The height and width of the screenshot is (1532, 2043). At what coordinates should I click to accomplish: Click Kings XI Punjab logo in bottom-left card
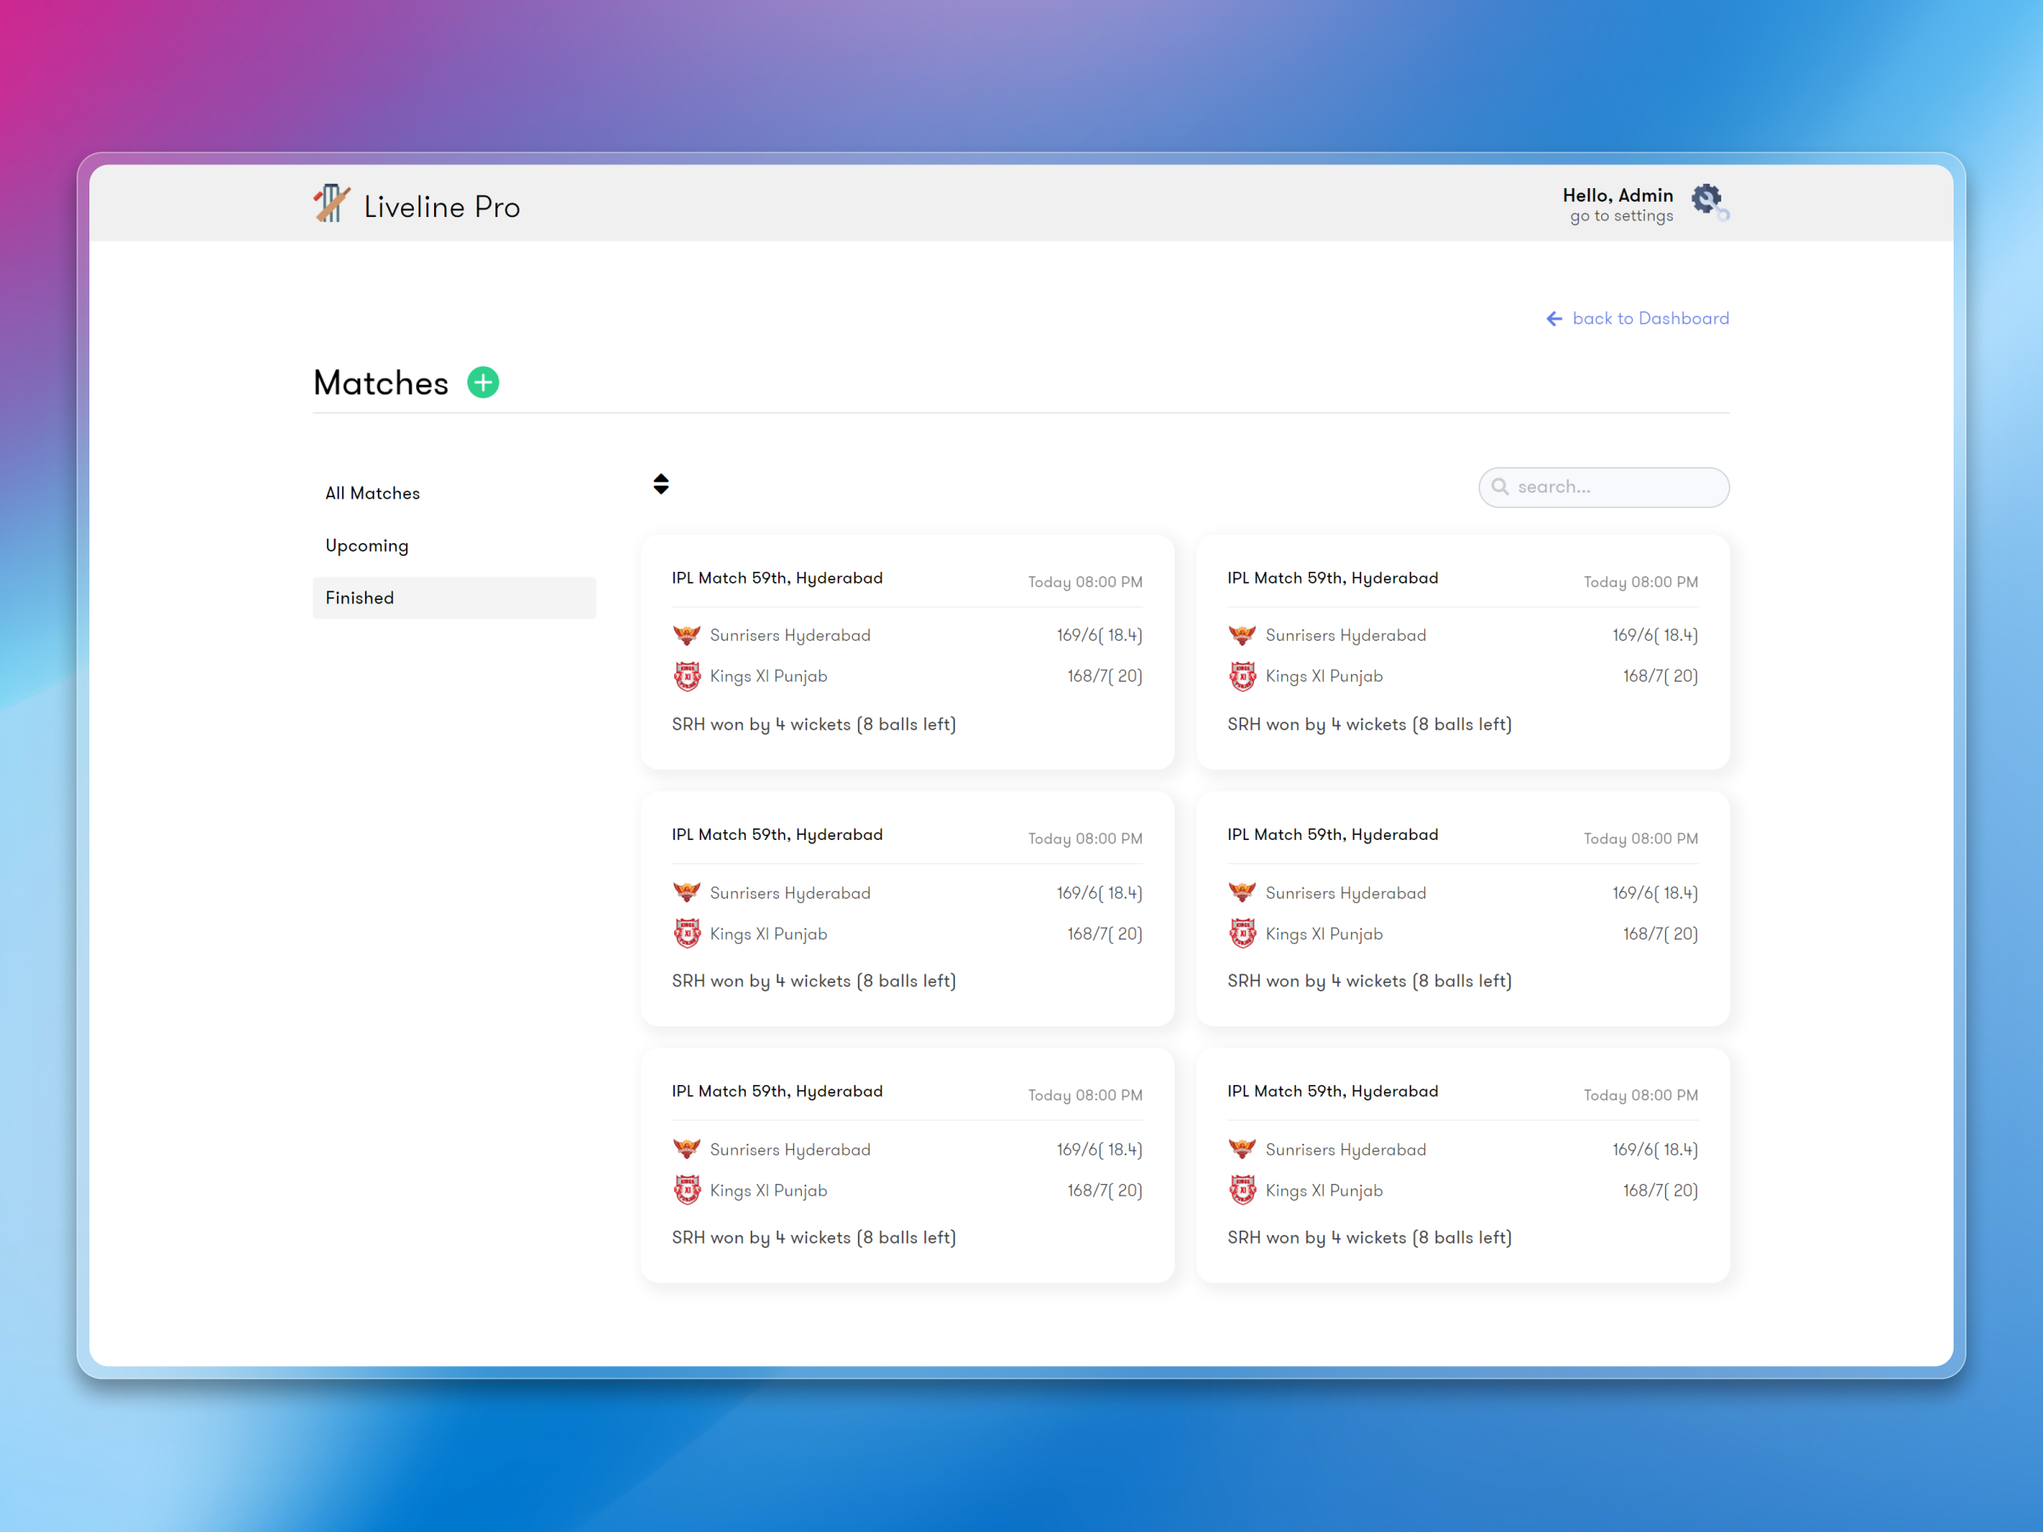687,1189
